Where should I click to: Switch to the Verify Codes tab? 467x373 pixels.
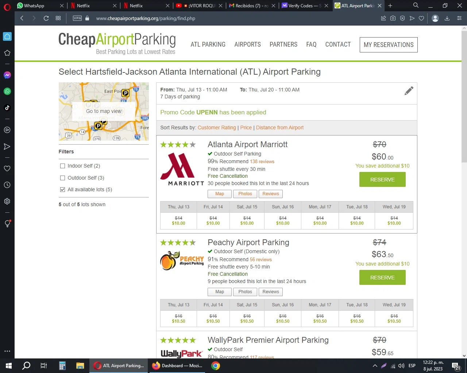tap(305, 5)
